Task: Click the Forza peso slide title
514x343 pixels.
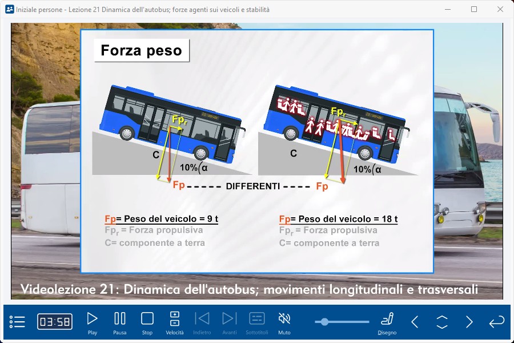Action: (x=141, y=50)
